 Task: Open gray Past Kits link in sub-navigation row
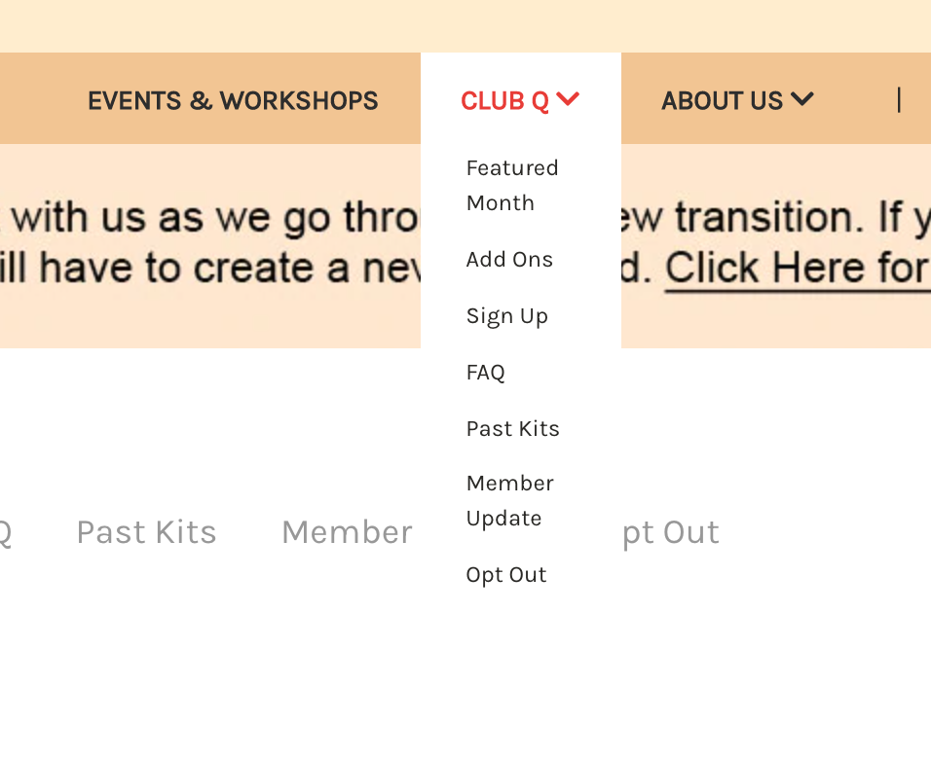(146, 532)
